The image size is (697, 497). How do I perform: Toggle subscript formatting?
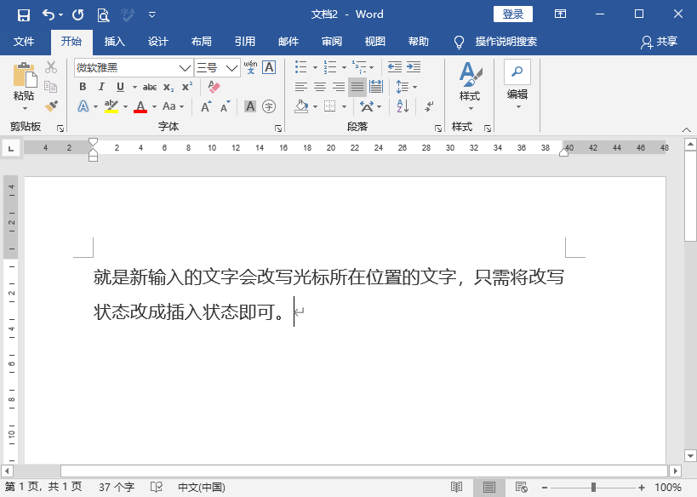point(169,87)
